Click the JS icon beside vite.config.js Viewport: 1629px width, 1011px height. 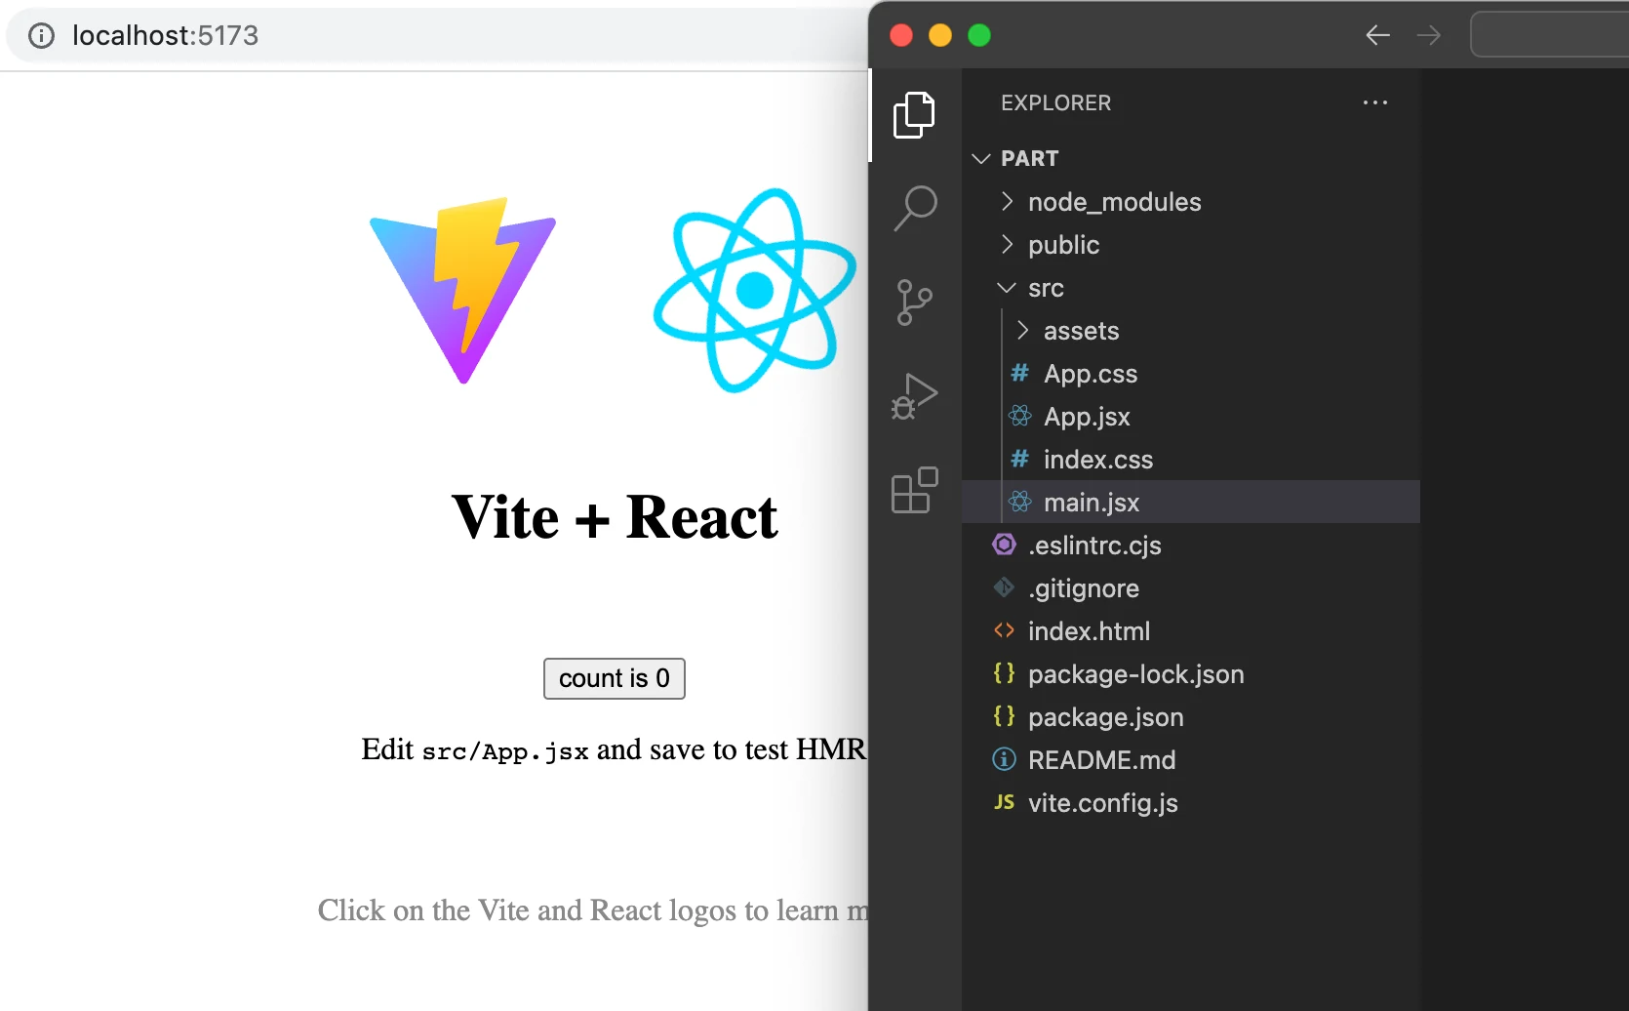point(1004,802)
